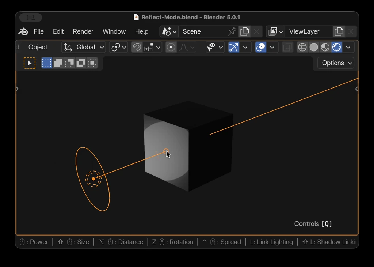This screenshot has height=267, width=374.
Task: Switch to solid viewport shading
Action: 314,47
